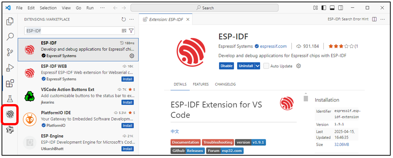This screenshot has width=393, height=158.
Task: Open the Testing flask icon
Action: [10, 99]
